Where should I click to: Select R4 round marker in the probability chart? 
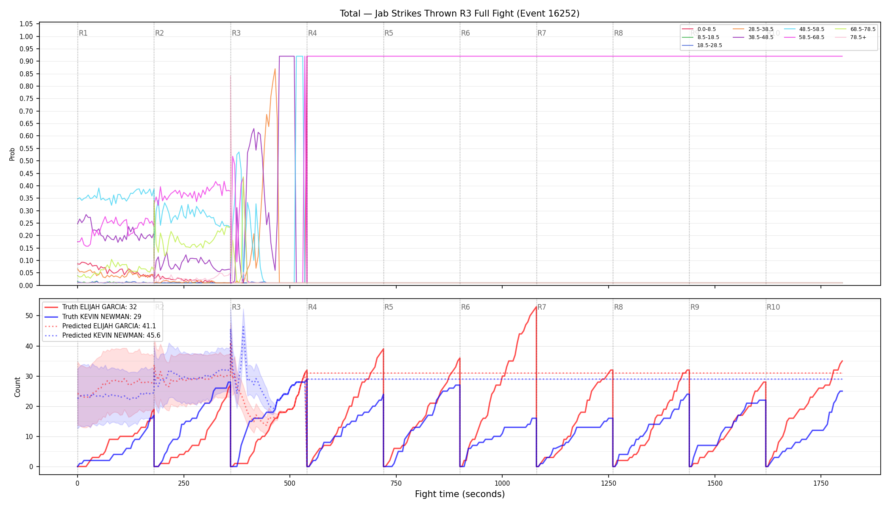(312, 33)
